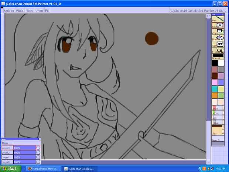
Task: Toggle the Solid OFF tool button
Action: click(x=218, y=44)
